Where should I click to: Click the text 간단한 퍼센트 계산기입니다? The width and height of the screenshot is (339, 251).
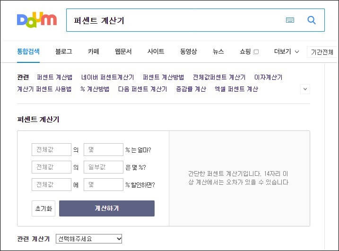[x=225, y=173]
